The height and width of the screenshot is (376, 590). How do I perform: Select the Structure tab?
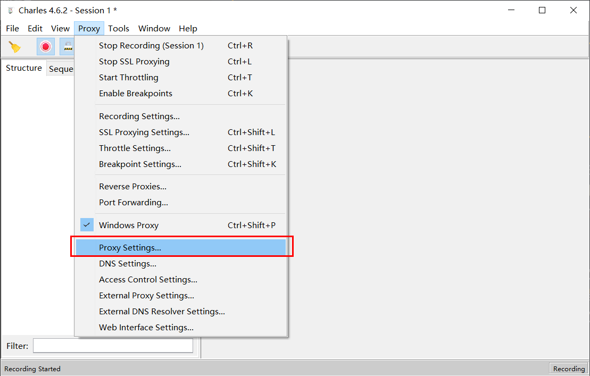click(24, 68)
